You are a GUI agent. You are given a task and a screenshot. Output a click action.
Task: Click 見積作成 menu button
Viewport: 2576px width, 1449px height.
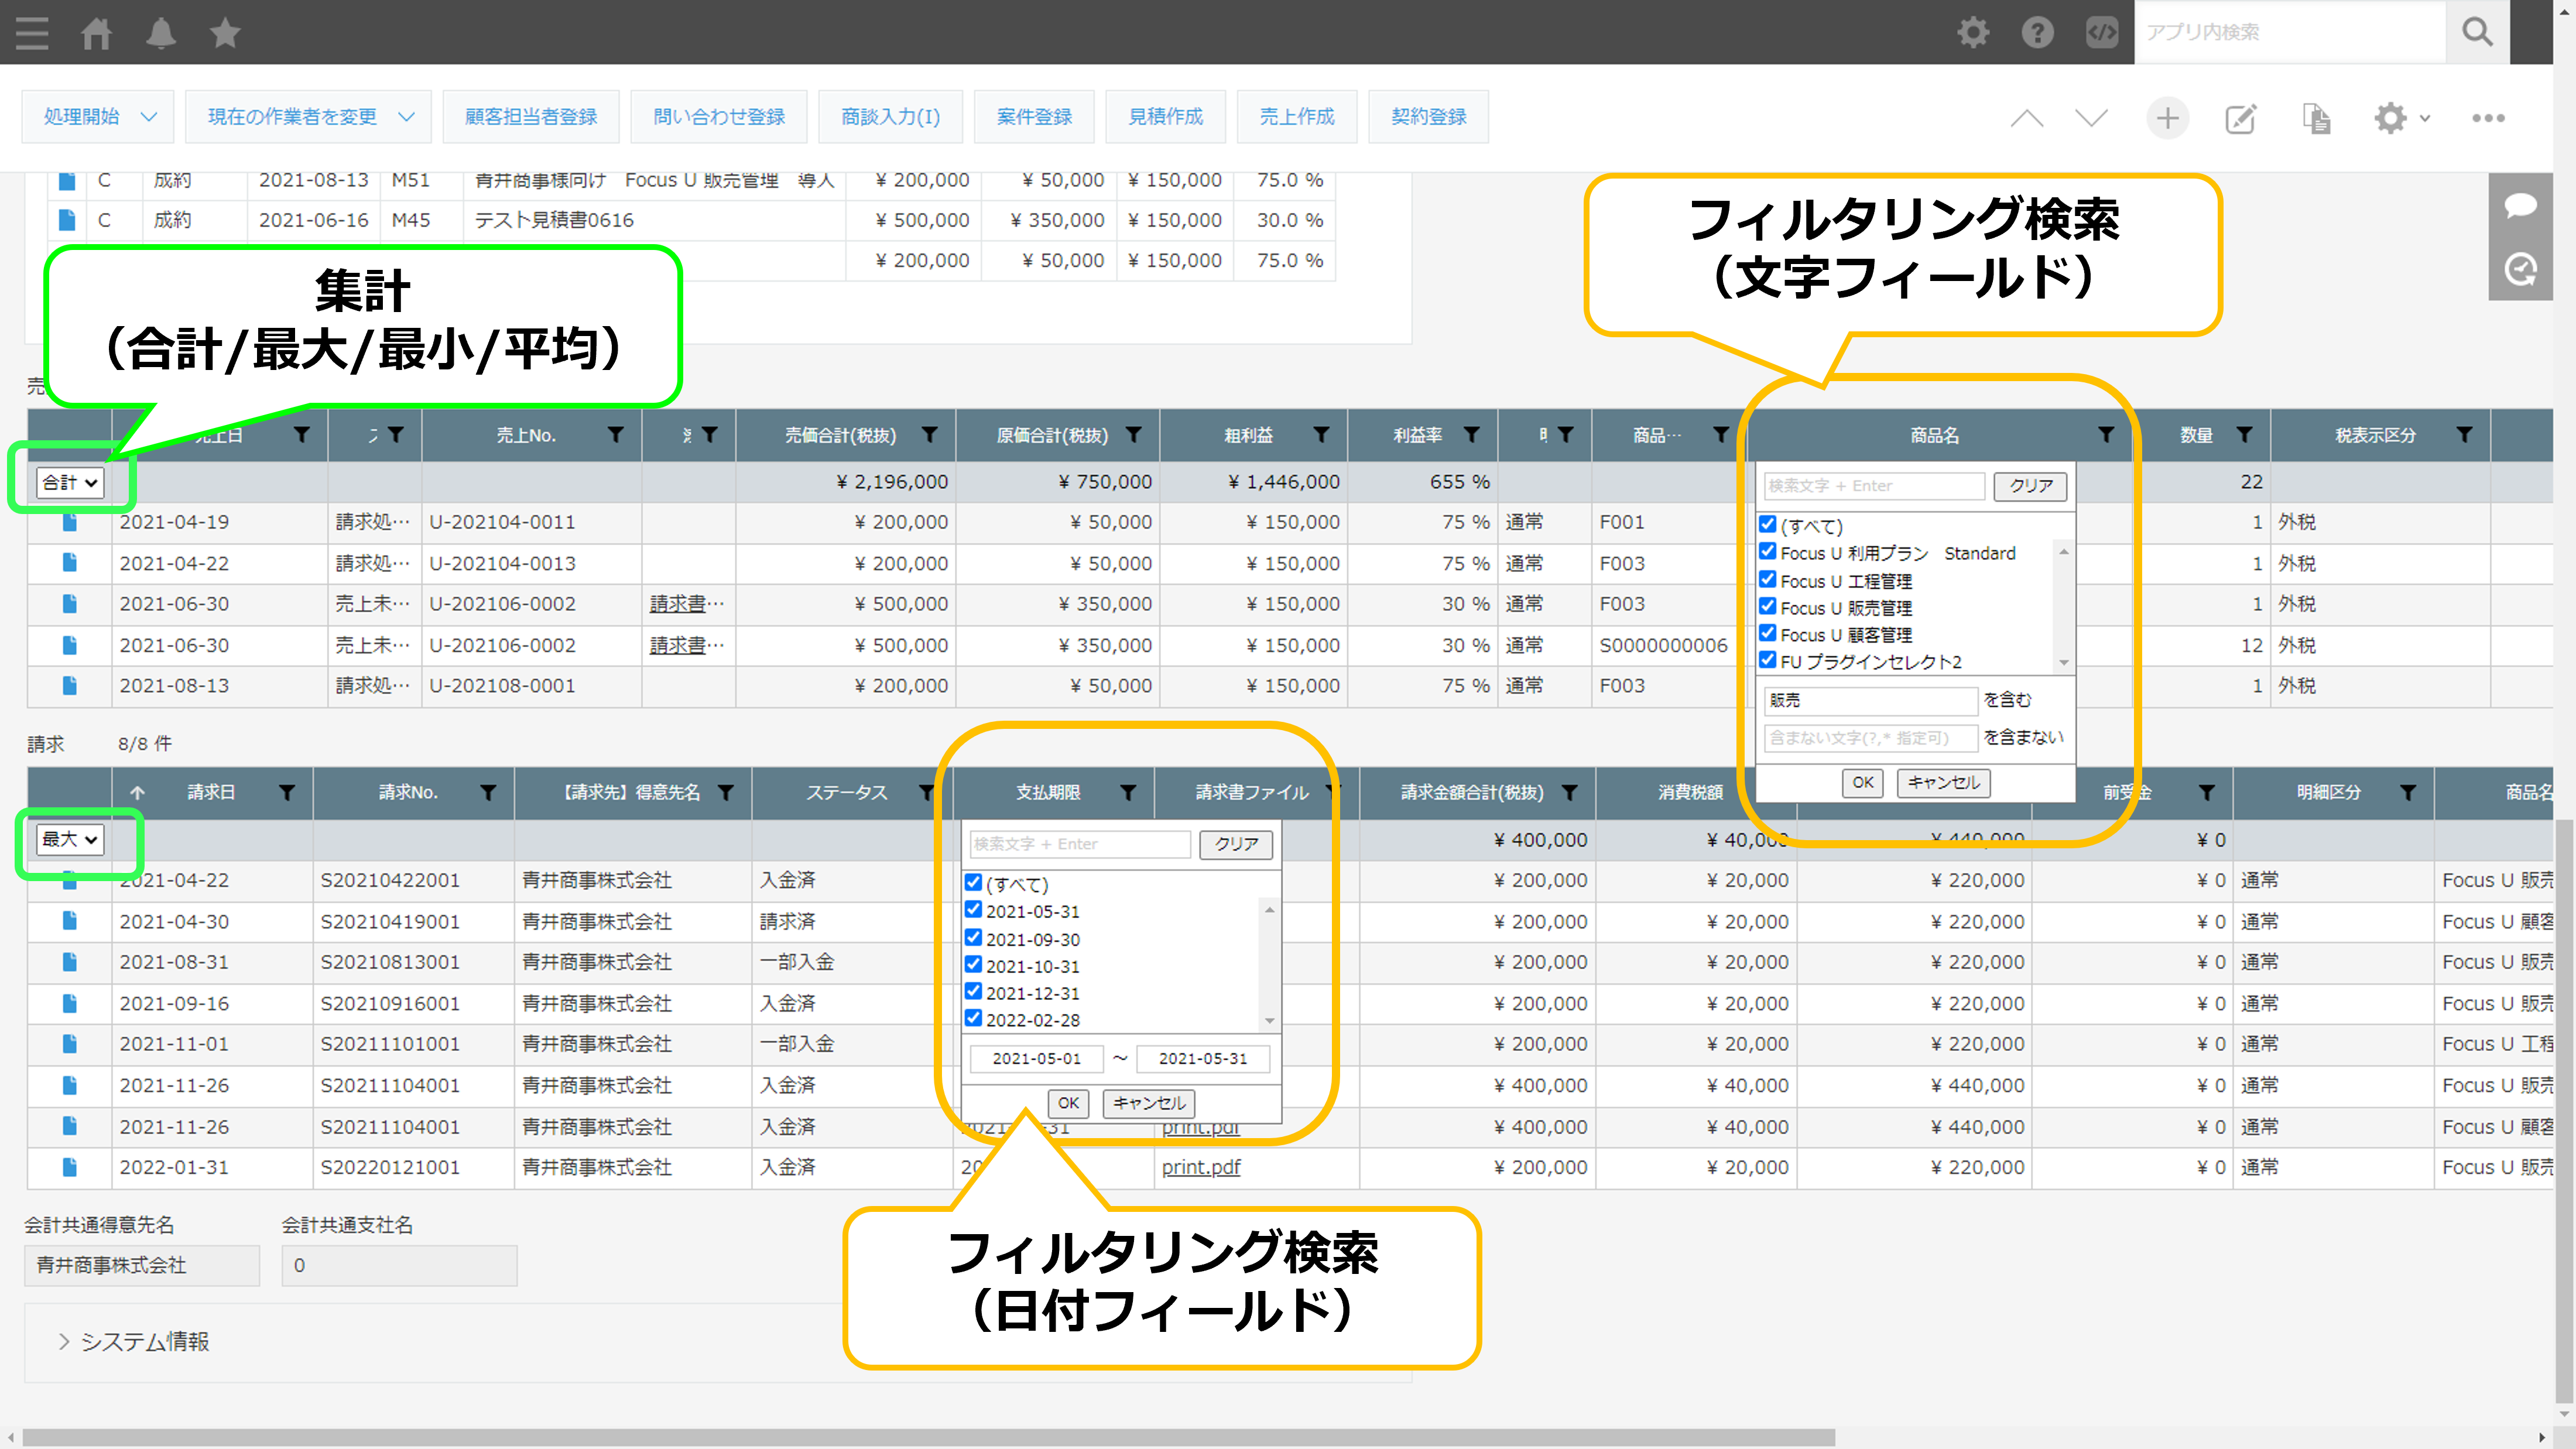point(1165,117)
